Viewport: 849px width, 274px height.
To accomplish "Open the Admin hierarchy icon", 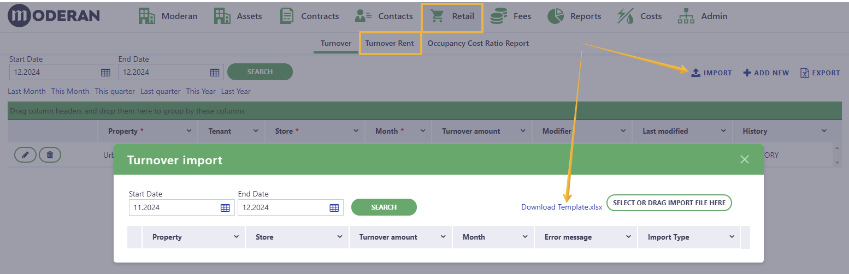I will pyautogui.click(x=686, y=16).
